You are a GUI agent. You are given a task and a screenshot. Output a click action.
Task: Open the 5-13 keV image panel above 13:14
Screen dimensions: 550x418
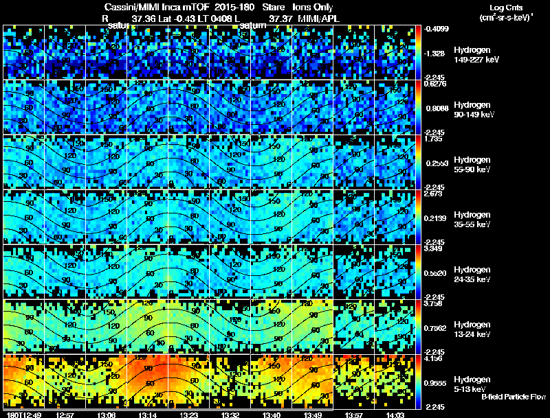[148, 382]
